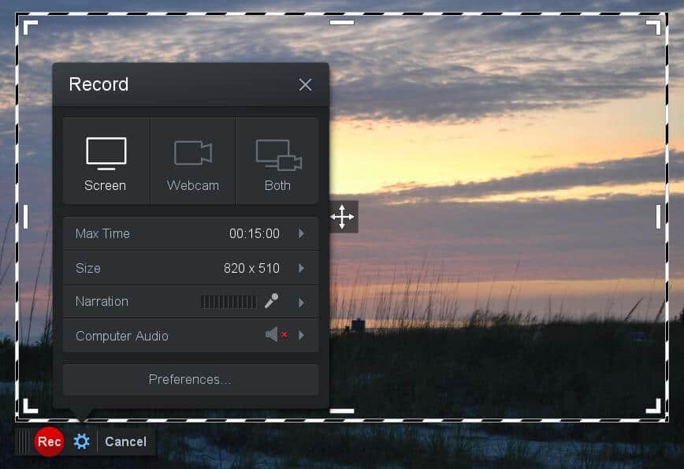Click the top-left corner frame handle
Screen dimensions: 684x469
tap(30, 27)
